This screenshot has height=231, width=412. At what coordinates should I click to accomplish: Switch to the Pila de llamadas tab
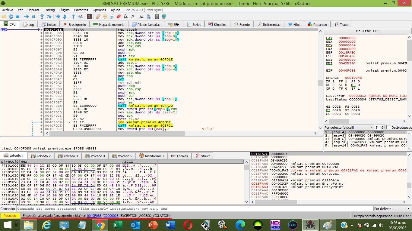click(146, 24)
